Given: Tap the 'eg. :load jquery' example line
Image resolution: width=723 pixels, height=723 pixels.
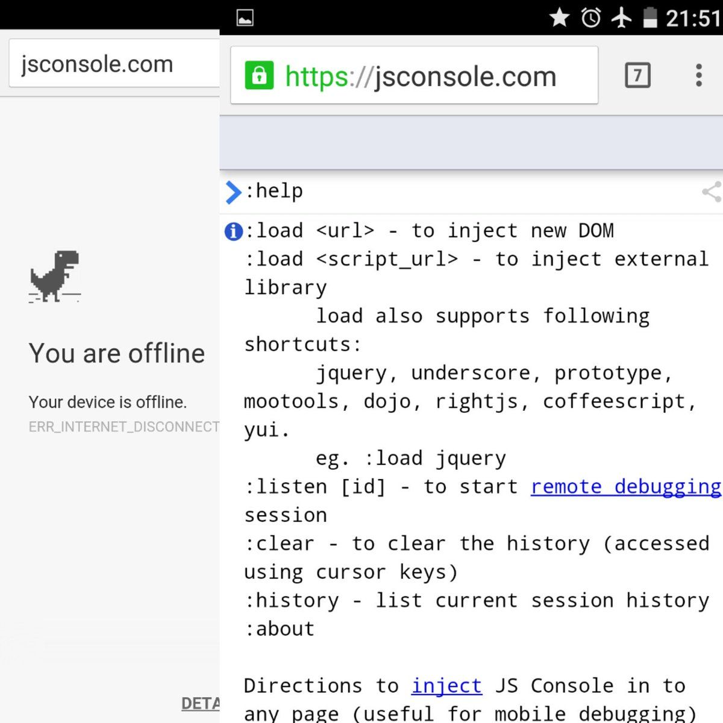Looking at the screenshot, I should [x=411, y=459].
